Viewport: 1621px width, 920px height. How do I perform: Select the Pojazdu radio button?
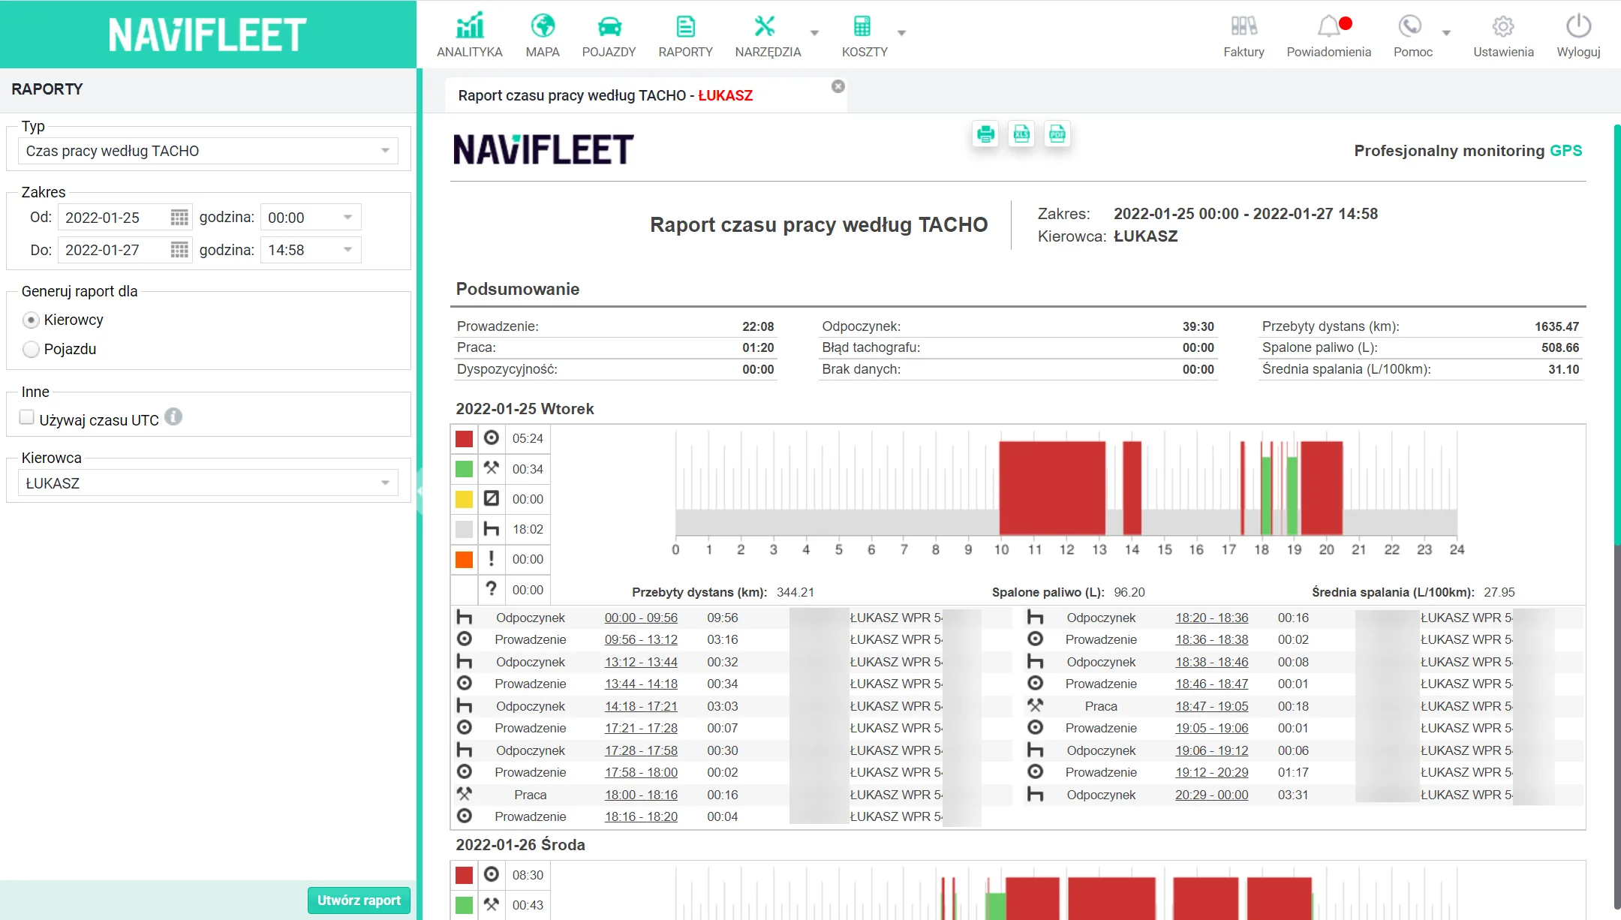[x=31, y=350]
